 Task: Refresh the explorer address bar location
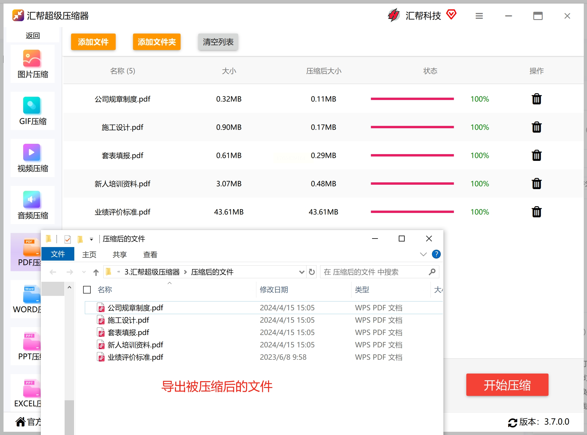[x=312, y=272]
